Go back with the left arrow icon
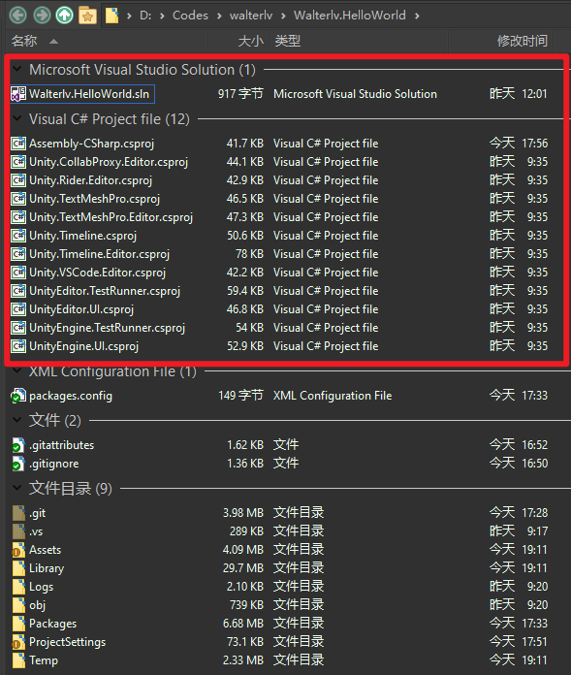This screenshot has width=571, height=675. [x=18, y=16]
